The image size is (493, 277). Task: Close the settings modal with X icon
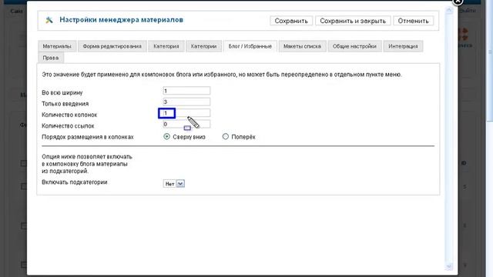coord(458,2)
